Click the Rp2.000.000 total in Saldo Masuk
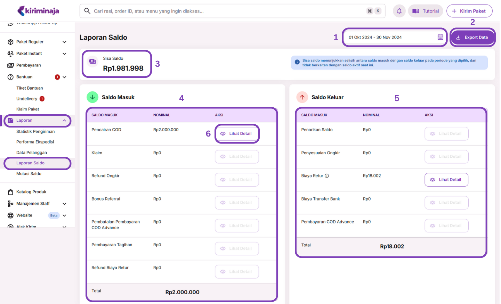Viewport: 501px width, 304px height. click(x=182, y=292)
